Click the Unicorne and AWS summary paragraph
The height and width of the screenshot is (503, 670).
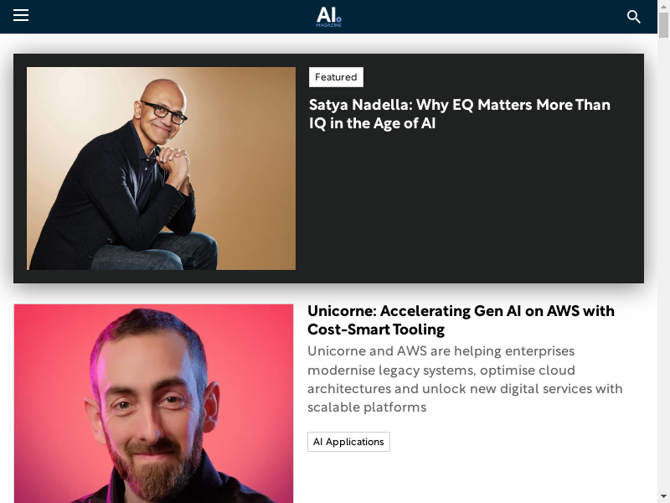[465, 379]
